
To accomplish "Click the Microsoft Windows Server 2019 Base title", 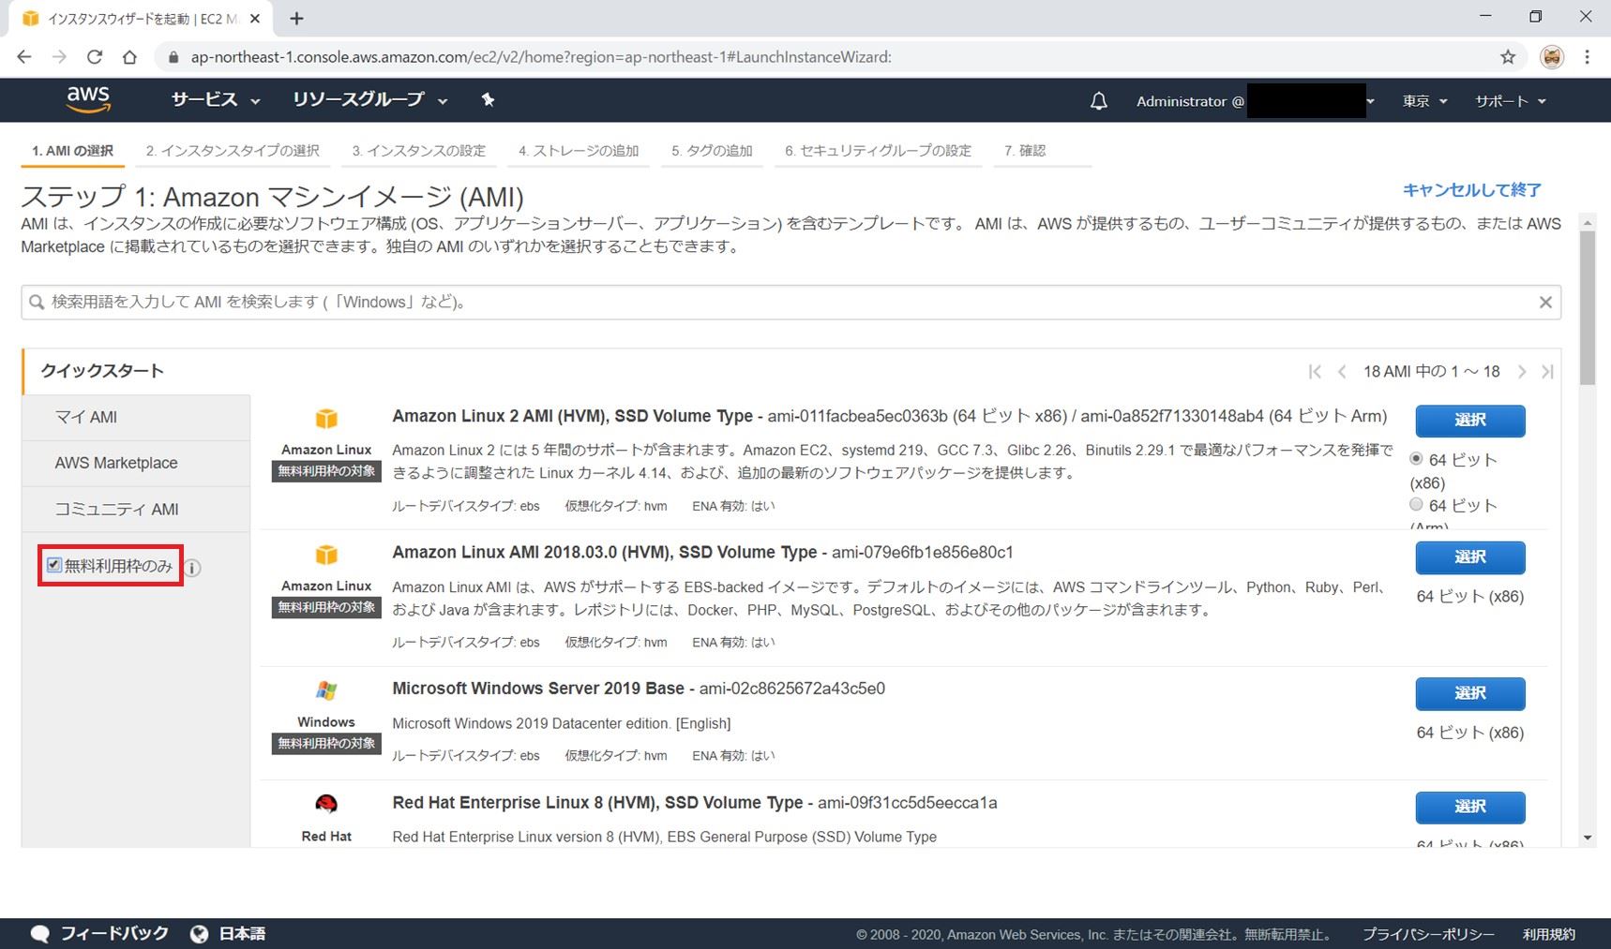I will (x=538, y=689).
